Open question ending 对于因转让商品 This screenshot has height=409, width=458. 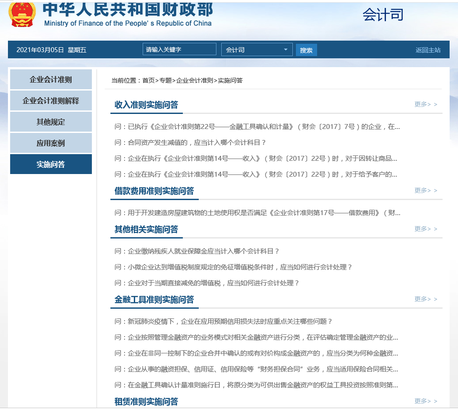point(256,158)
